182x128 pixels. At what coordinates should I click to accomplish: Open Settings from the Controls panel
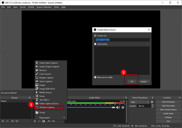click(x=168, y=117)
